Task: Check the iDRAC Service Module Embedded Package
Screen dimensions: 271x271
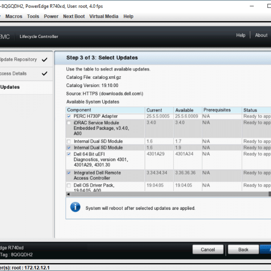Action: tap(69, 123)
